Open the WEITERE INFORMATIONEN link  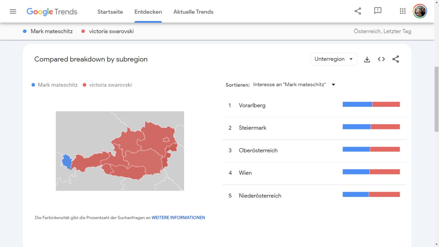tap(178, 218)
